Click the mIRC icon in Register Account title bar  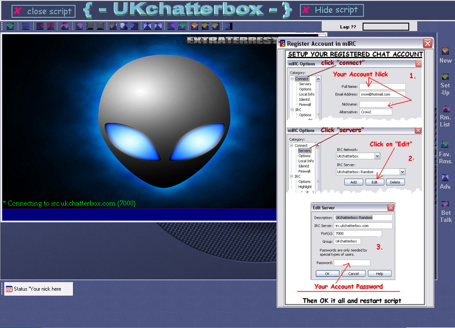(x=282, y=43)
